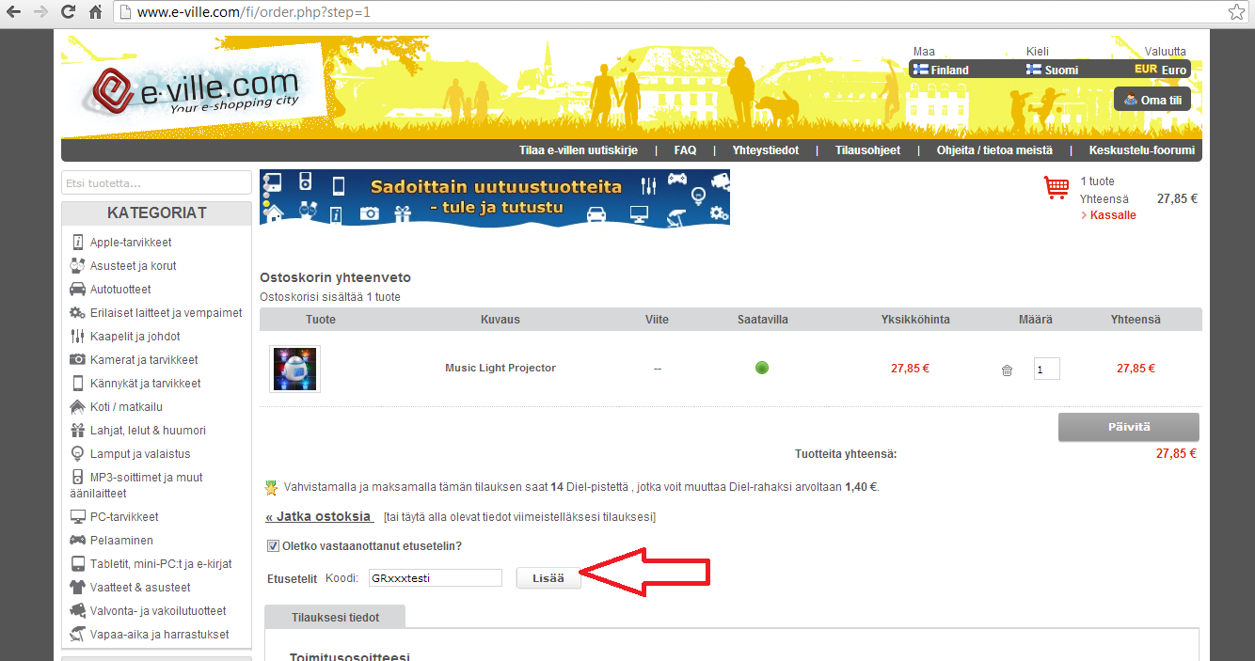Uncheck 'Oletko vastaanottanut etusetelin?' checkbox

[273, 545]
